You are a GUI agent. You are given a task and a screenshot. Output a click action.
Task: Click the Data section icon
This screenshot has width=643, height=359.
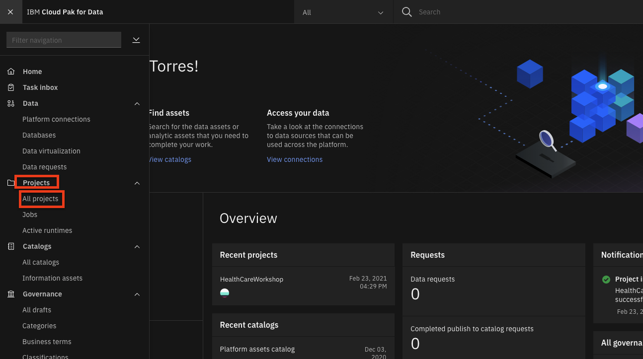coord(11,103)
